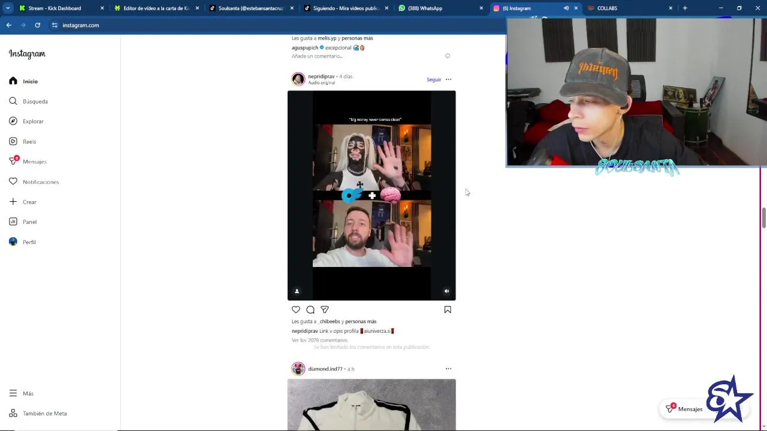Screen dimensions: 767x431
Task: Open melis.yp in likes line
Action: (327, 38)
